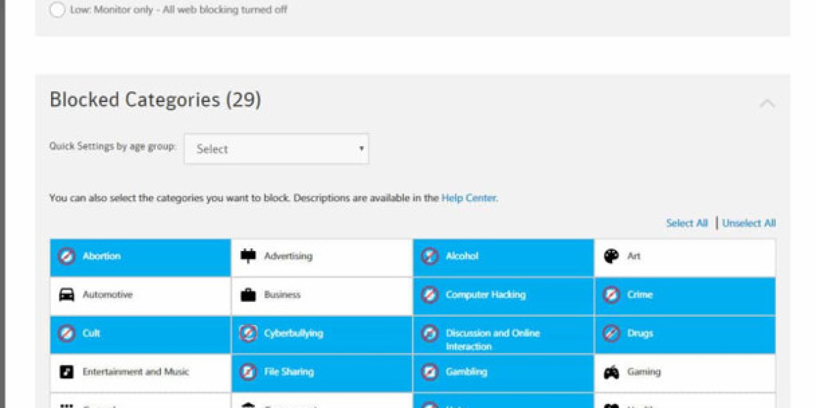Click the blocked icon beside Gambling

click(430, 372)
